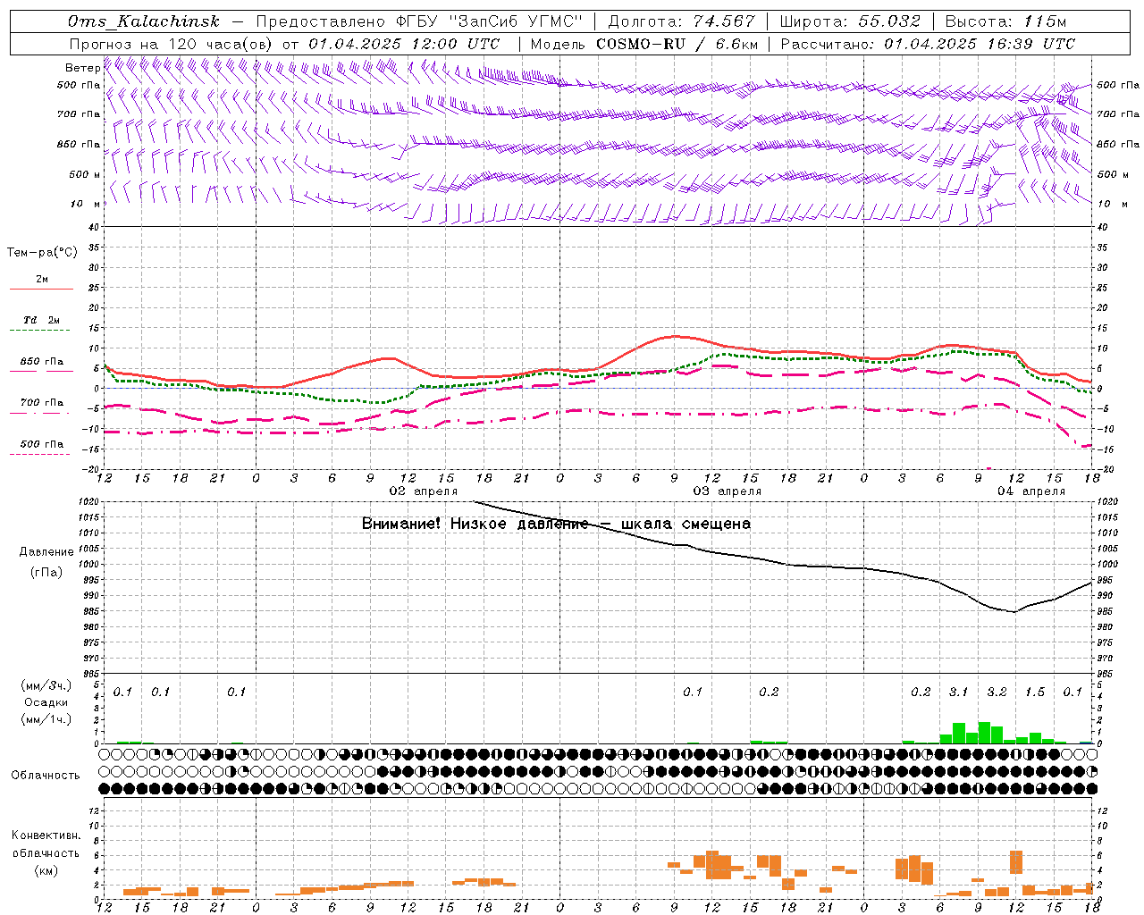Click the date label 04 апреля
The width and height of the screenshot is (1144, 915).
click(x=1031, y=491)
